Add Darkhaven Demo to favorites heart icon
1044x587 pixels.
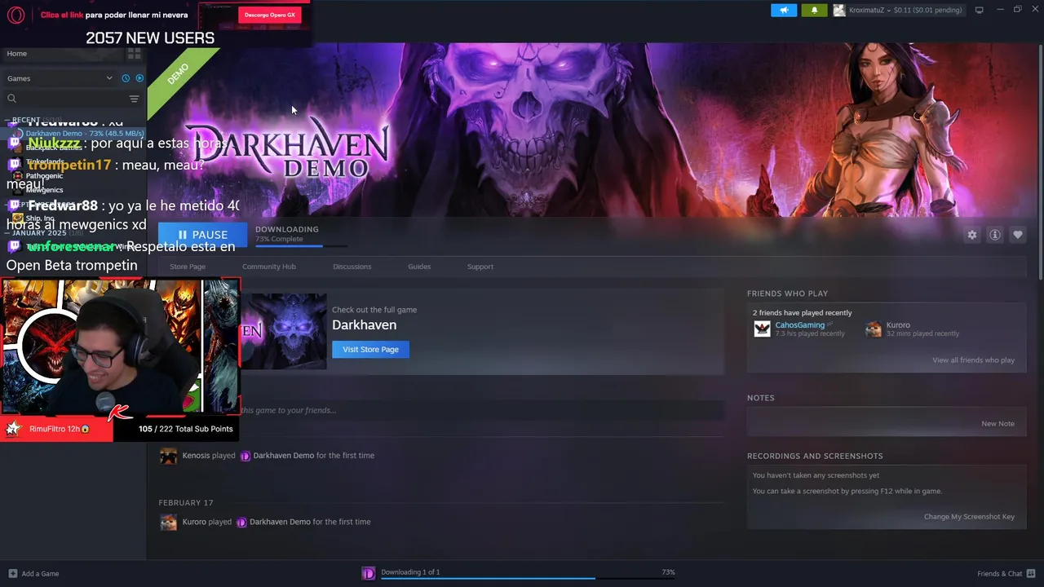[1018, 235]
